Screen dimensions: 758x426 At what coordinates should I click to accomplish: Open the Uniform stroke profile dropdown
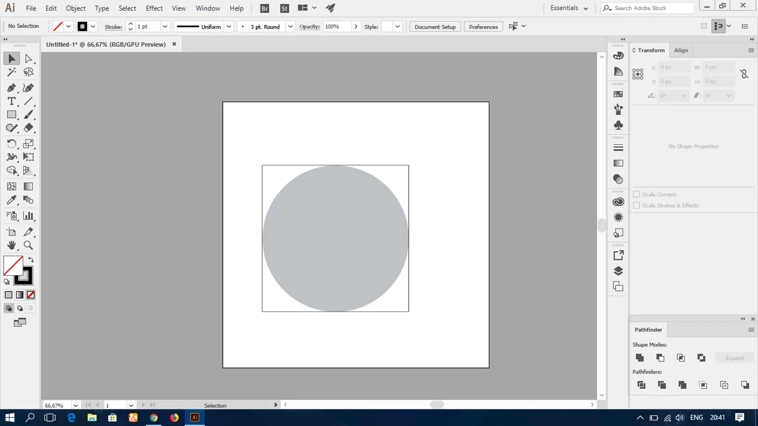(x=229, y=27)
